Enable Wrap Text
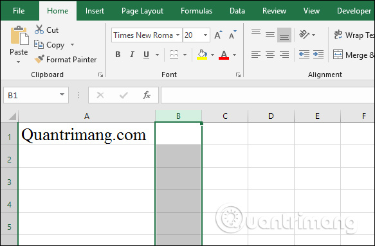375x246 pixels. [354, 35]
